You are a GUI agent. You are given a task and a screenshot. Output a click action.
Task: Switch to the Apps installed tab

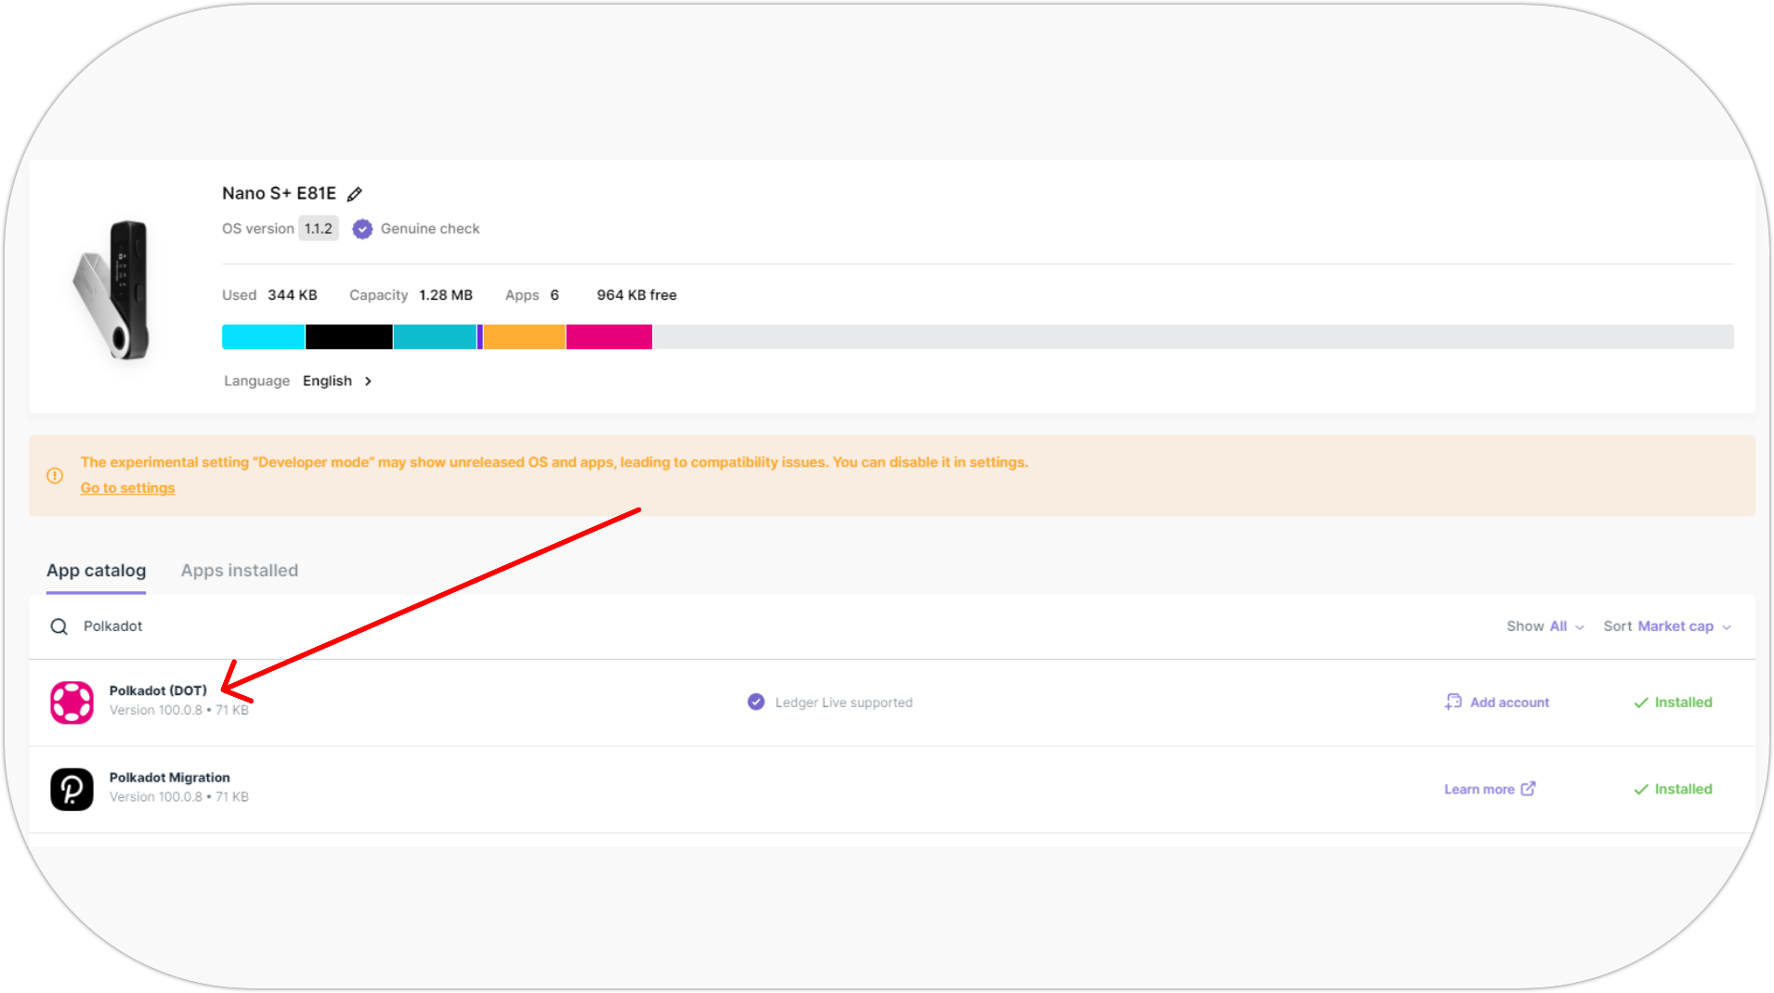pyautogui.click(x=240, y=571)
